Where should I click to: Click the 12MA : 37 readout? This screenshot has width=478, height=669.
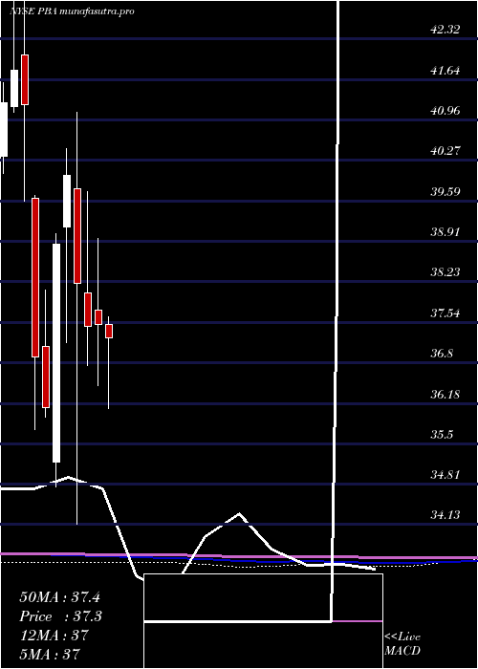point(54,636)
